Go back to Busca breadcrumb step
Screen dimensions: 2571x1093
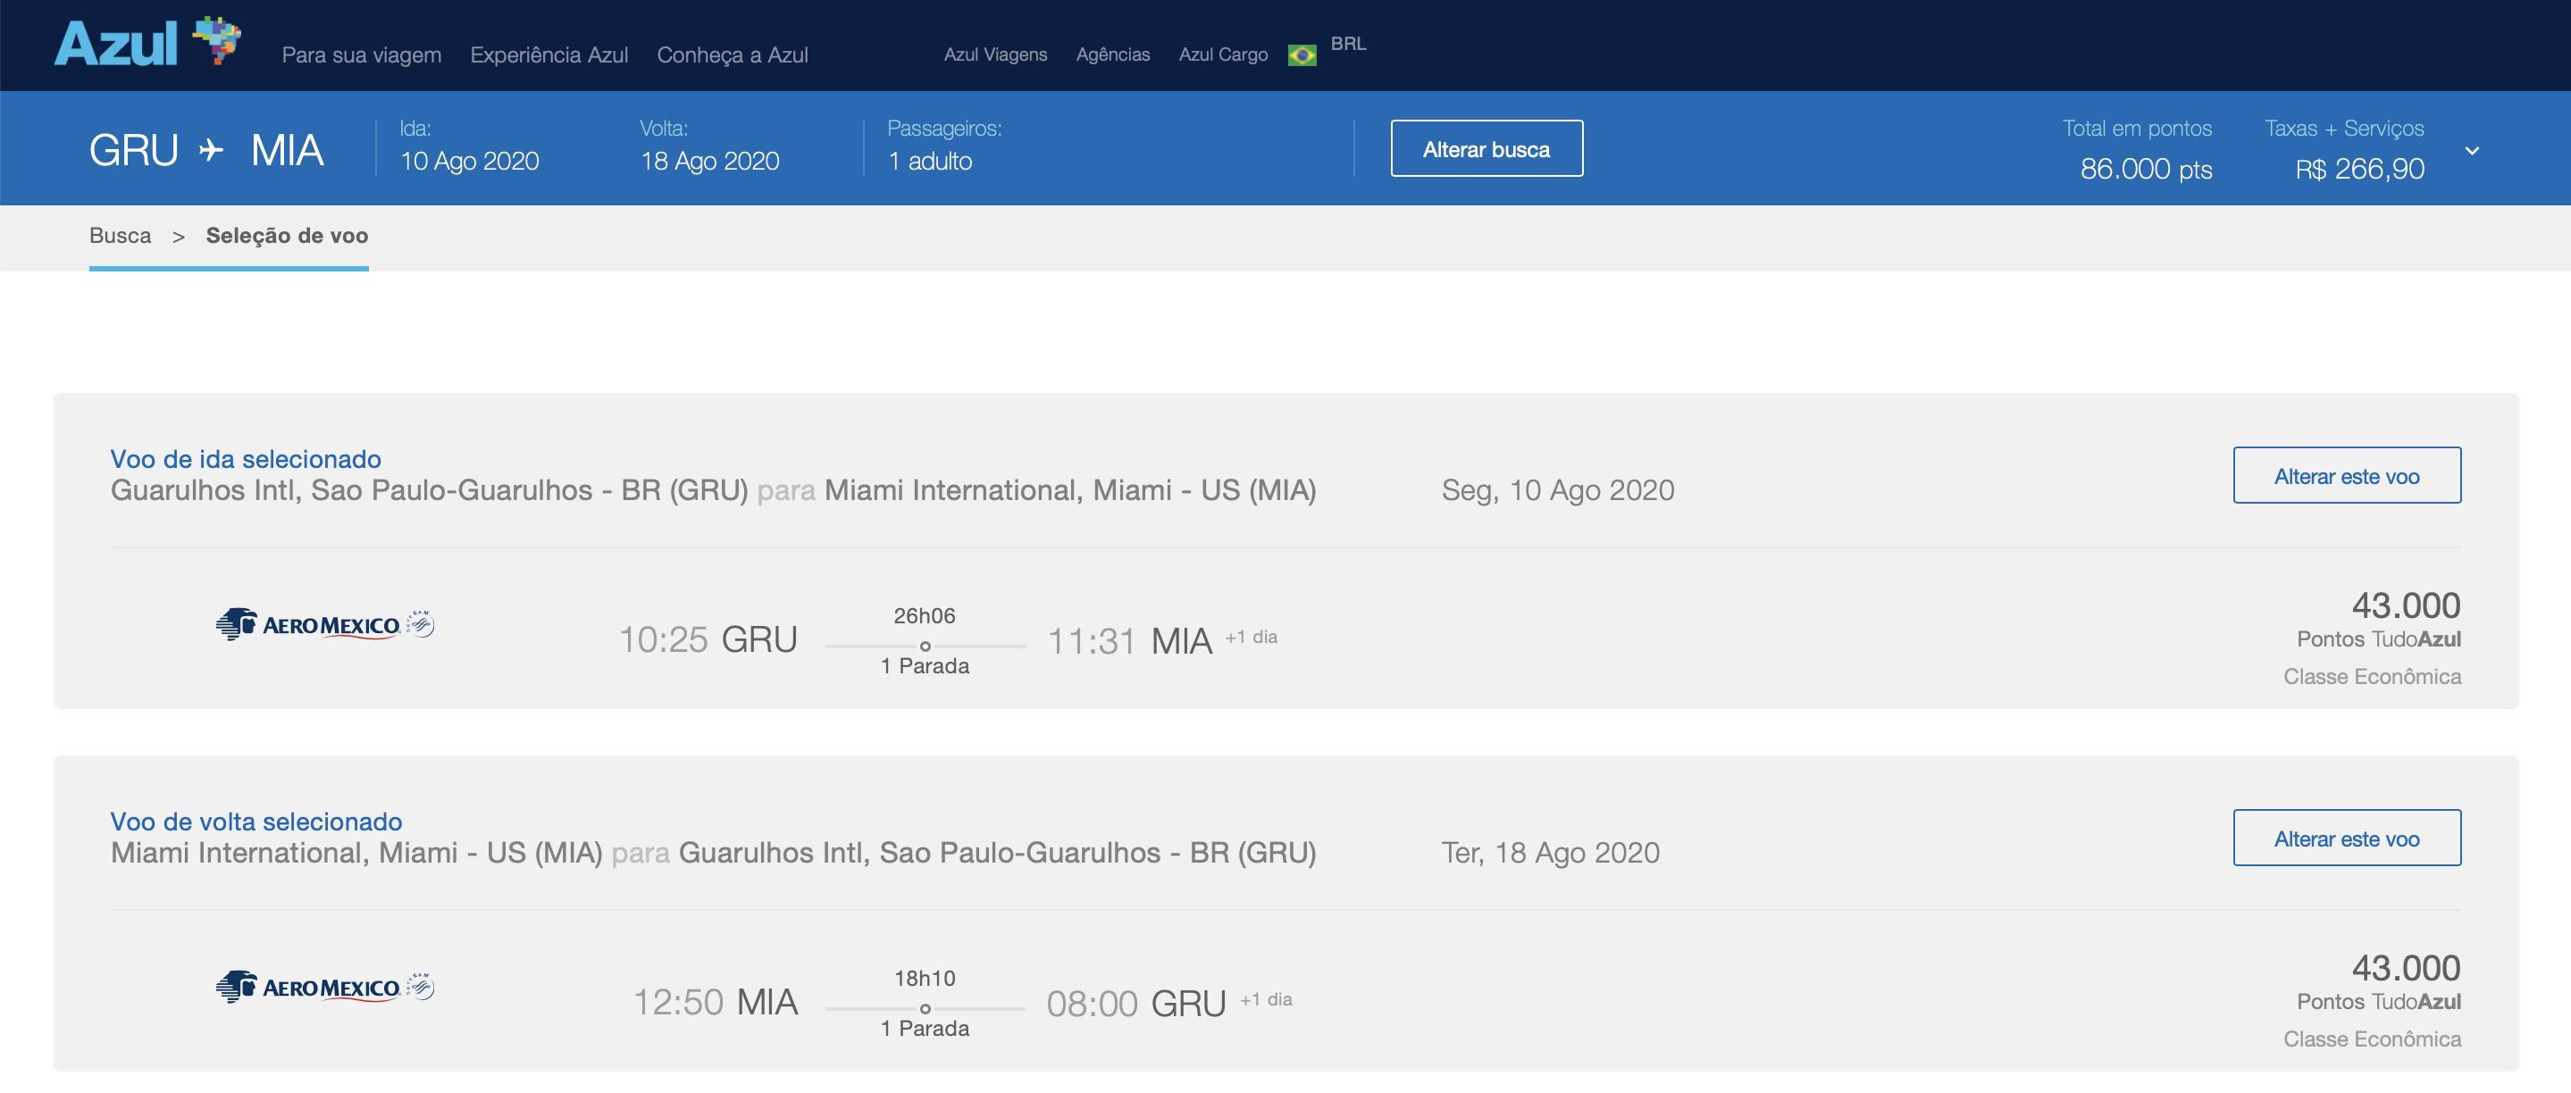coord(121,236)
